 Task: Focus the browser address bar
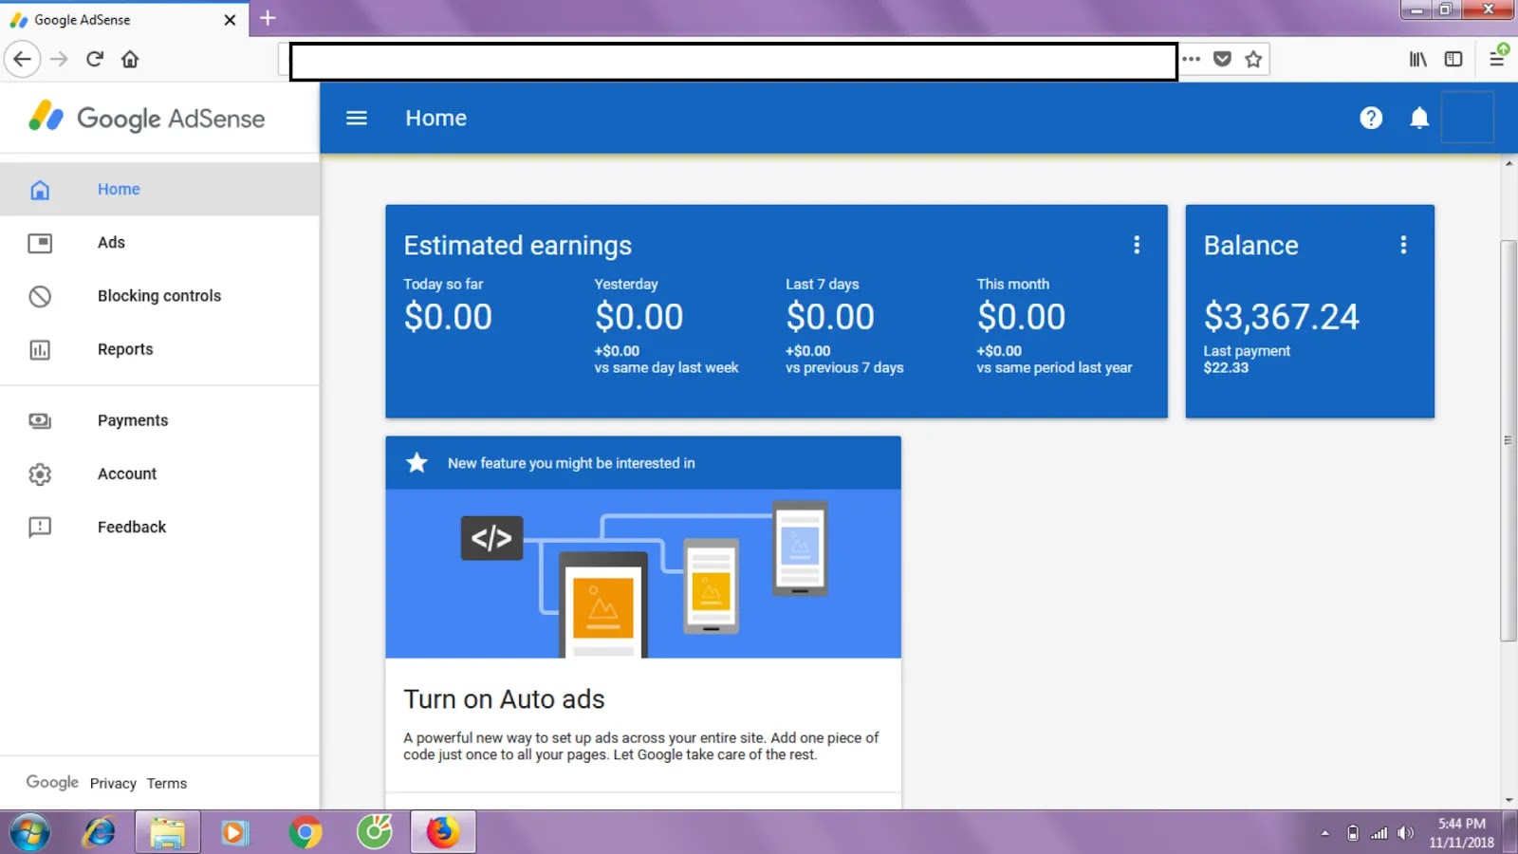[x=733, y=62]
